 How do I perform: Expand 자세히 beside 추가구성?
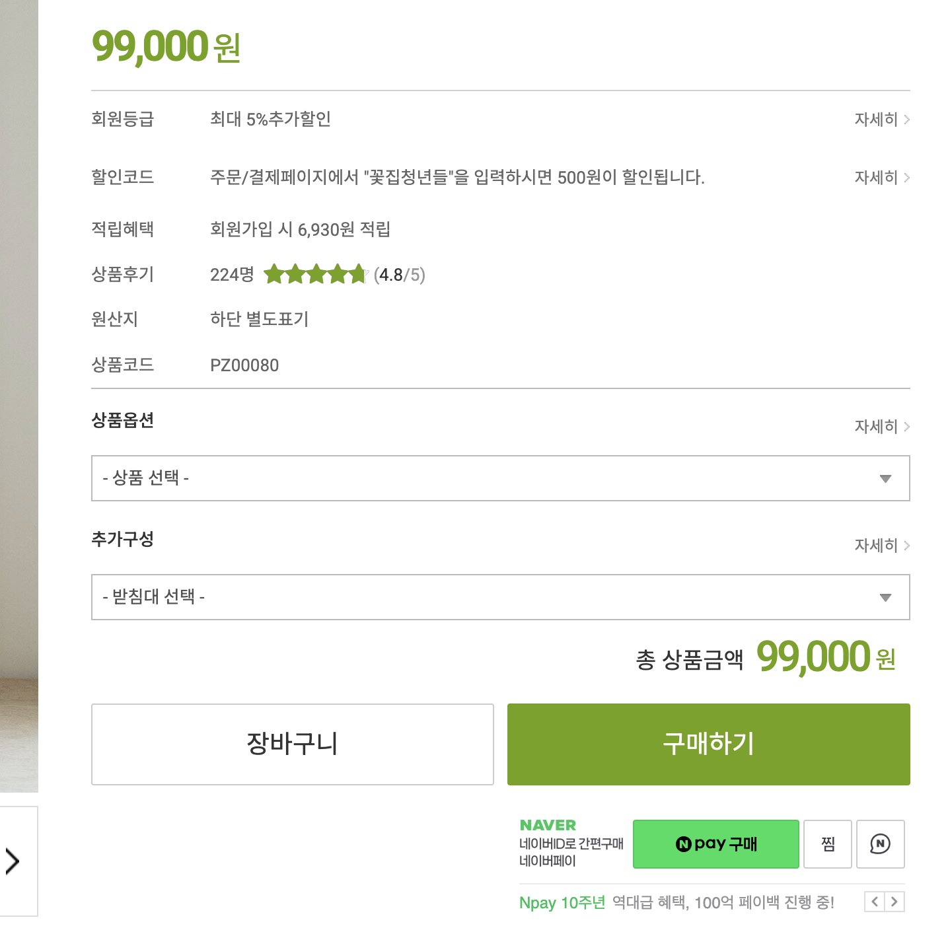(x=881, y=546)
